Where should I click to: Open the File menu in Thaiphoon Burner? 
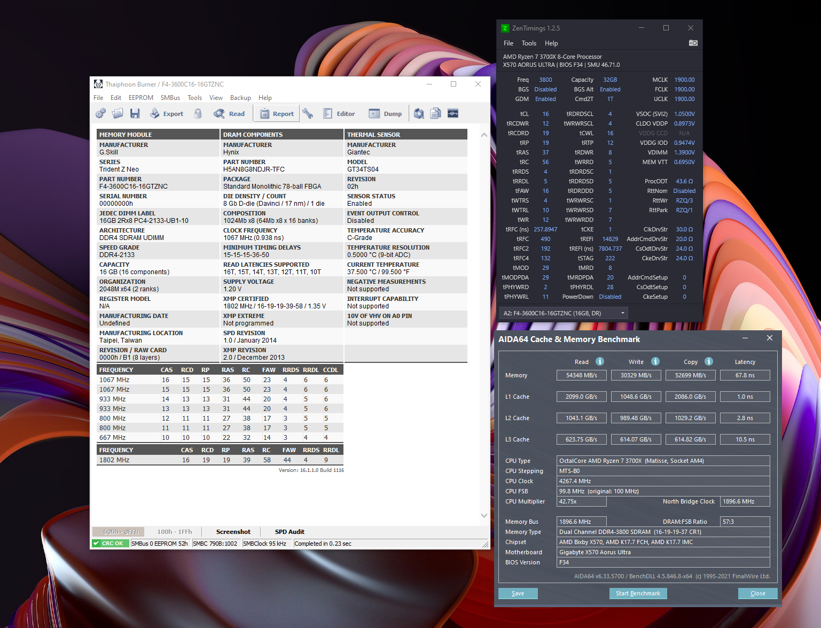click(x=98, y=98)
